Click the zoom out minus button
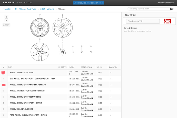The width and height of the screenshot is (177, 118). click(x=6, y=21)
